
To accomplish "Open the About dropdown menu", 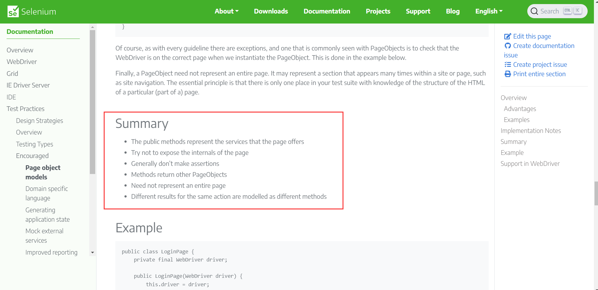I will coord(226,11).
